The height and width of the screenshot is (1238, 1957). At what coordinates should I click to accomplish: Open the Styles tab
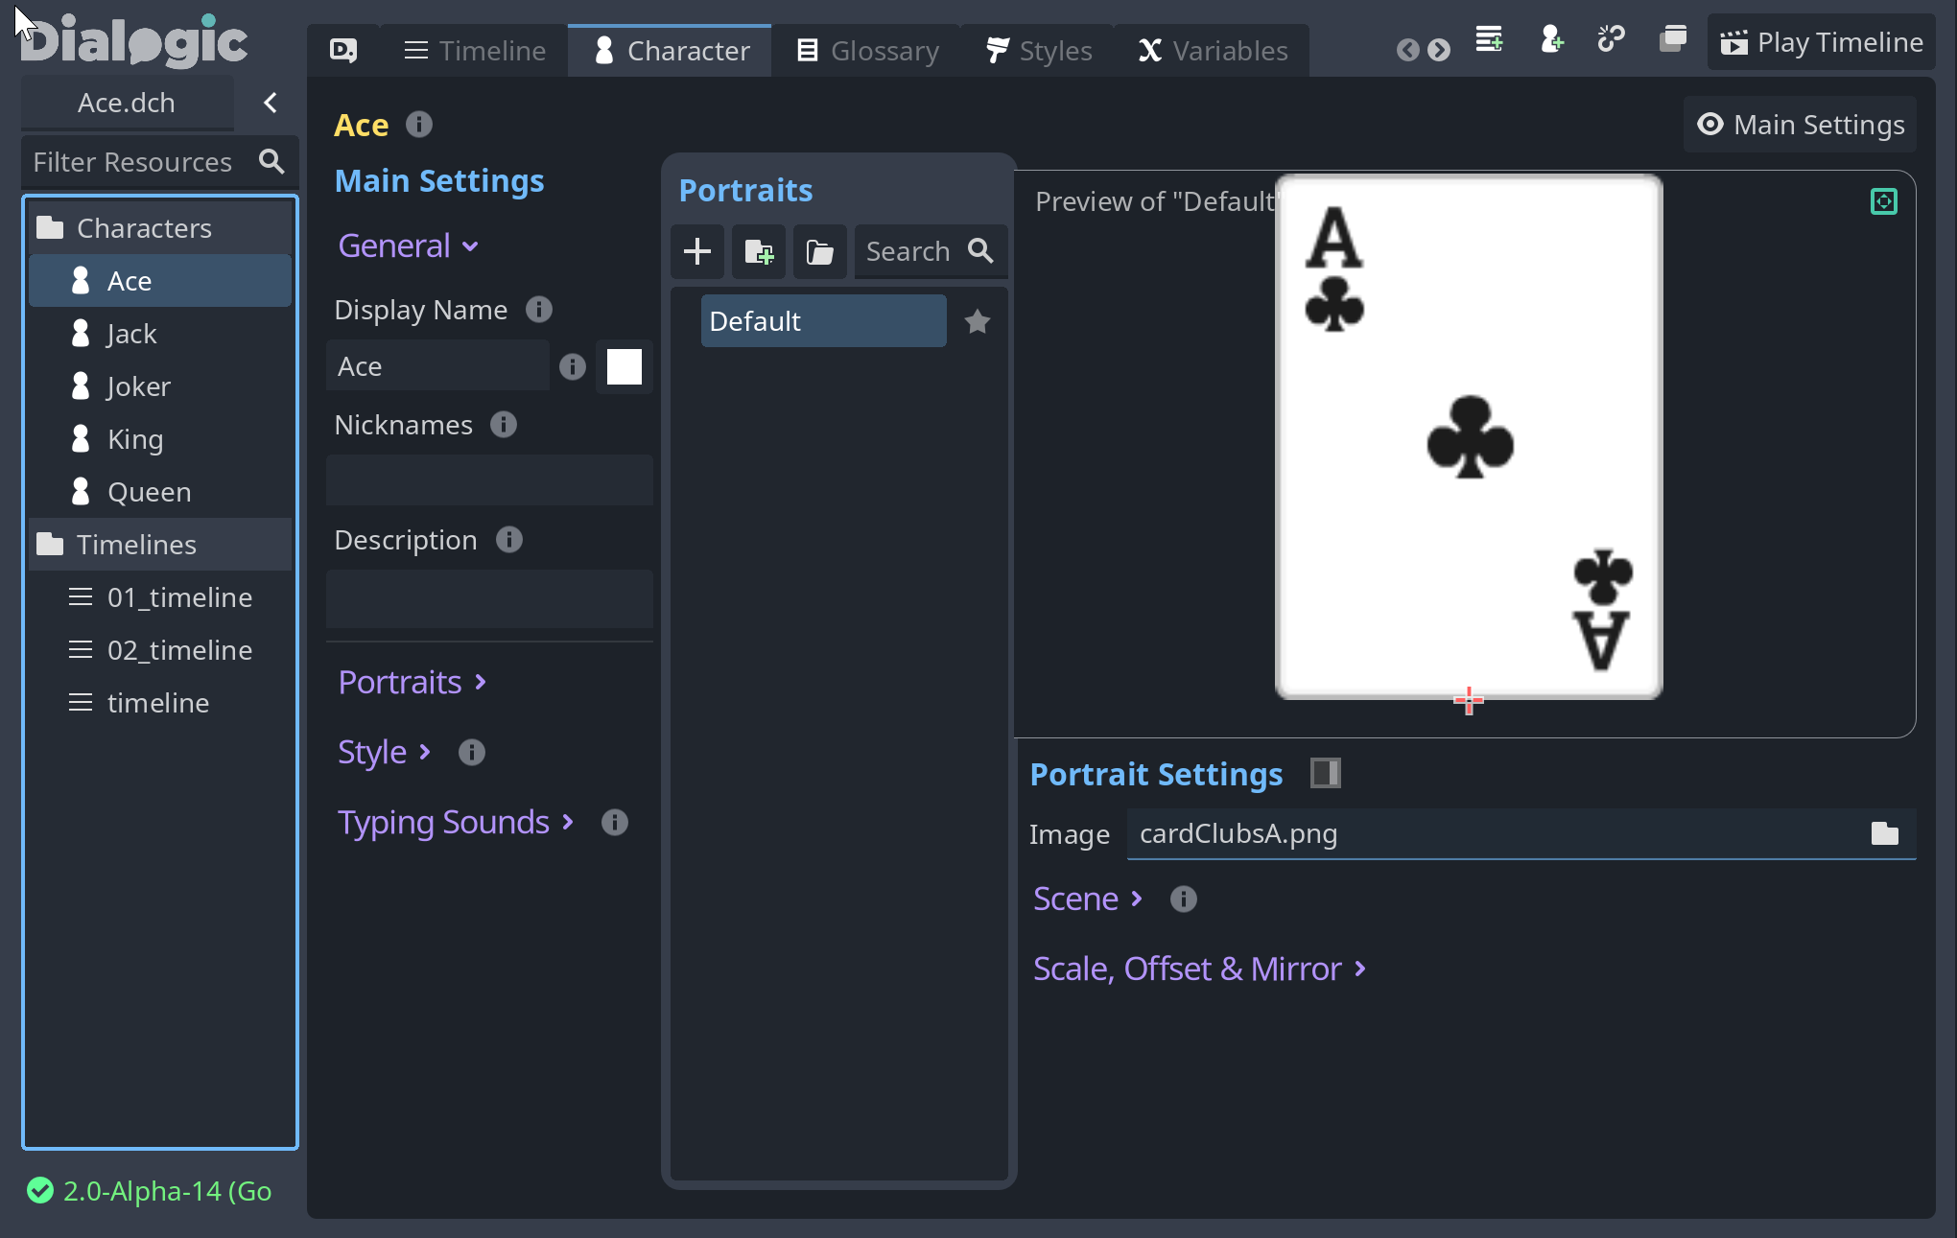1039,50
